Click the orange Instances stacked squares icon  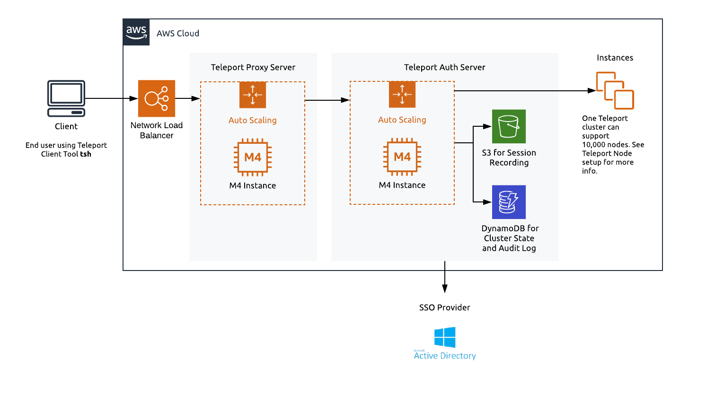[615, 90]
